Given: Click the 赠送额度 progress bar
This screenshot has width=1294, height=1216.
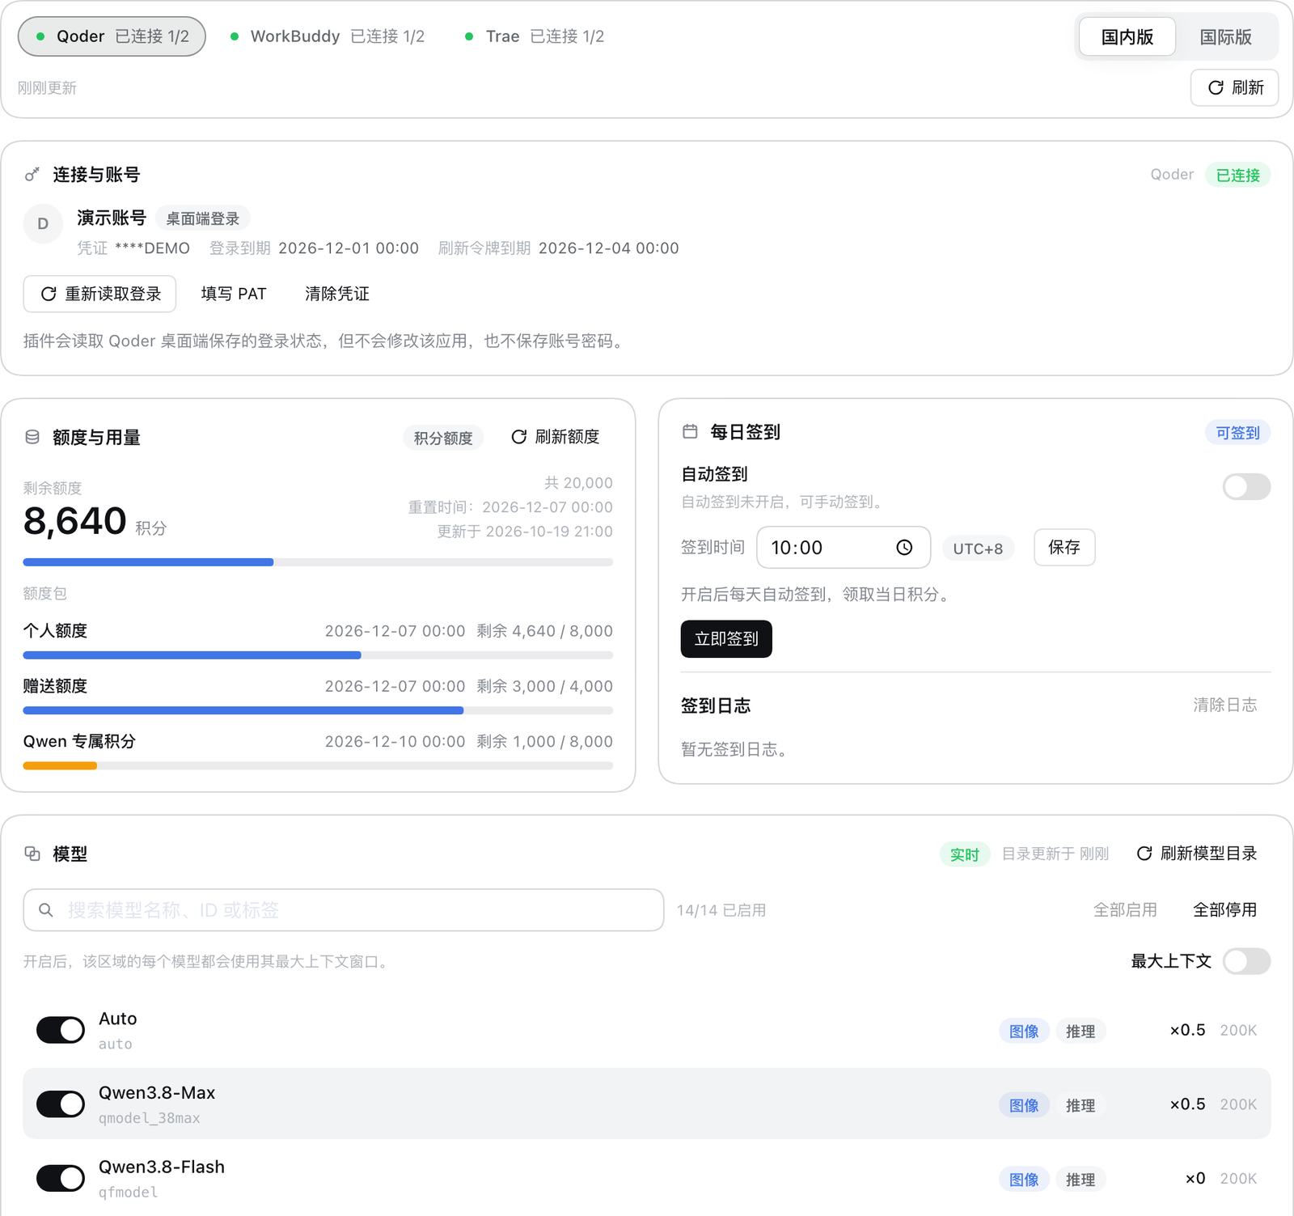Looking at the screenshot, I should [x=318, y=710].
